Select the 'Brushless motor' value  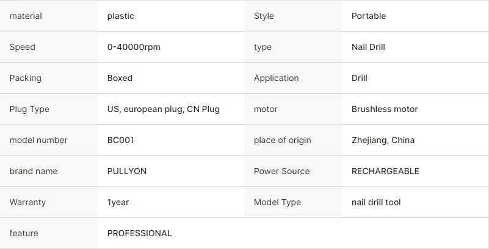pyautogui.click(x=385, y=109)
